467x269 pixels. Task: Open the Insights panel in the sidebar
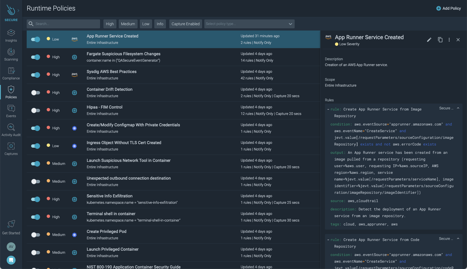[x=11, y=36]
